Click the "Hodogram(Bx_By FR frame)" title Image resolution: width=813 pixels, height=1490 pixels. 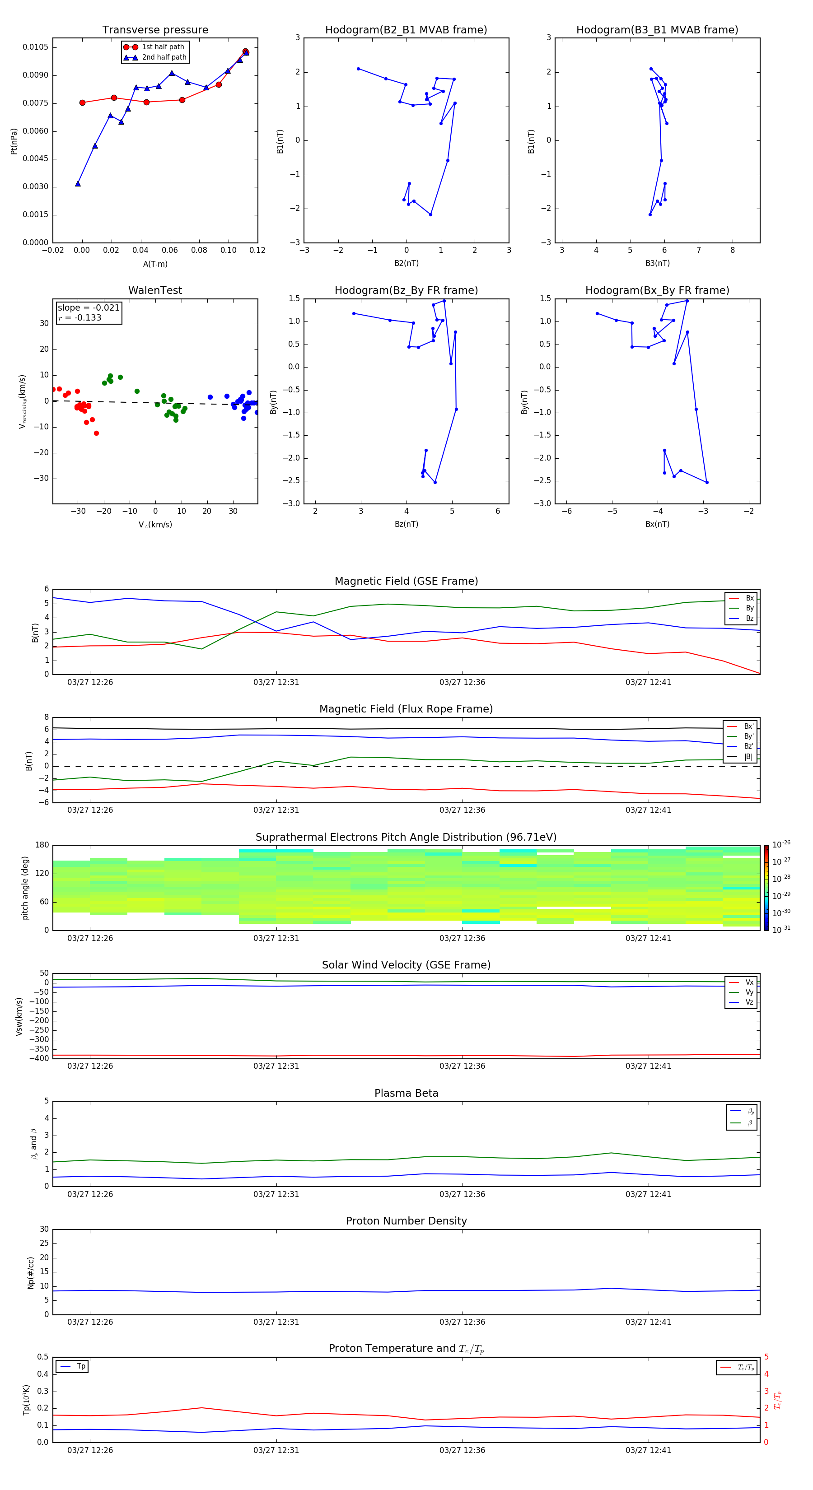pos(657,290)
